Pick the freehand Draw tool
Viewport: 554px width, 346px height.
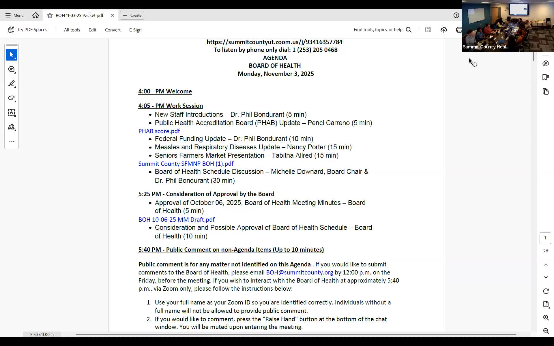(x=12, y=98)
